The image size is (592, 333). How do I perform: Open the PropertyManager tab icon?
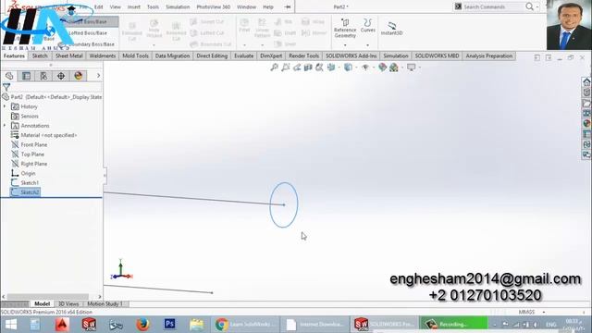coord(27,76)
